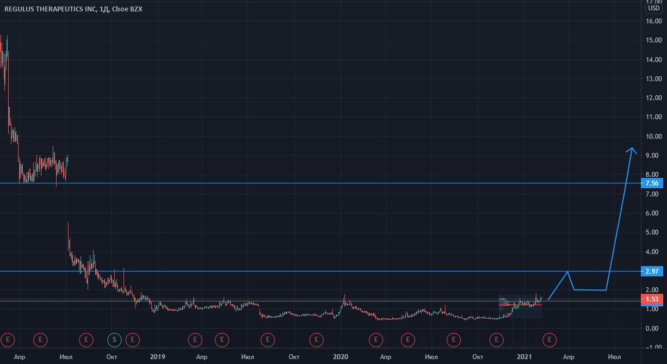The width and height of the screenshot is (667, 364).
Task: Click the 13.00 price axis label
Action: click(x=653, y=78)
